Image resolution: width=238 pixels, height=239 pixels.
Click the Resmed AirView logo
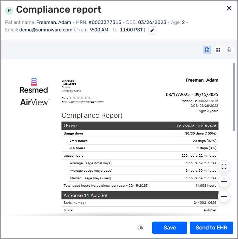[34, 92]
